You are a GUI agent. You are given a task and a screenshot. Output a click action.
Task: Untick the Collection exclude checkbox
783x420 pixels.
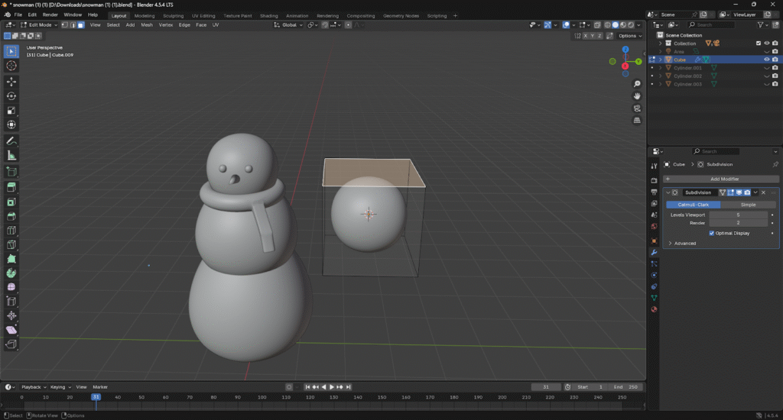(x=759, y=44)
